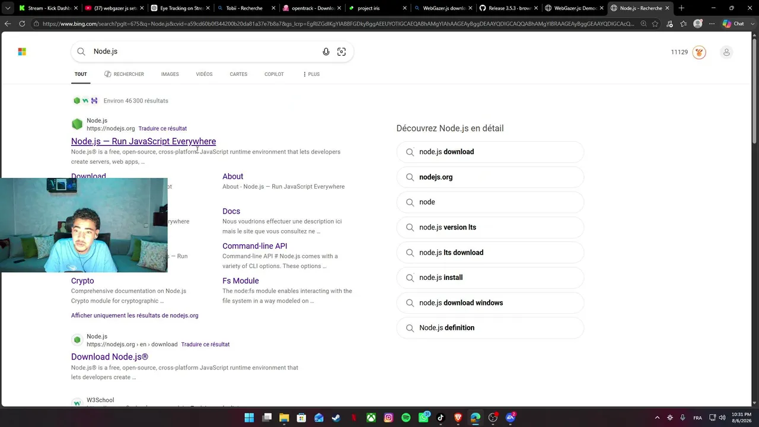The image size is (759, 427).
Task: Click Traduire ce résultat for nodejs.org
Action: point(162,129)
